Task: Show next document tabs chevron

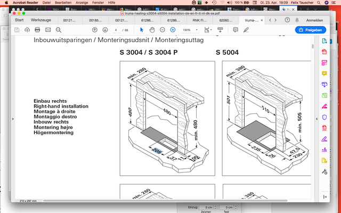Action: (x=275, y=20)
